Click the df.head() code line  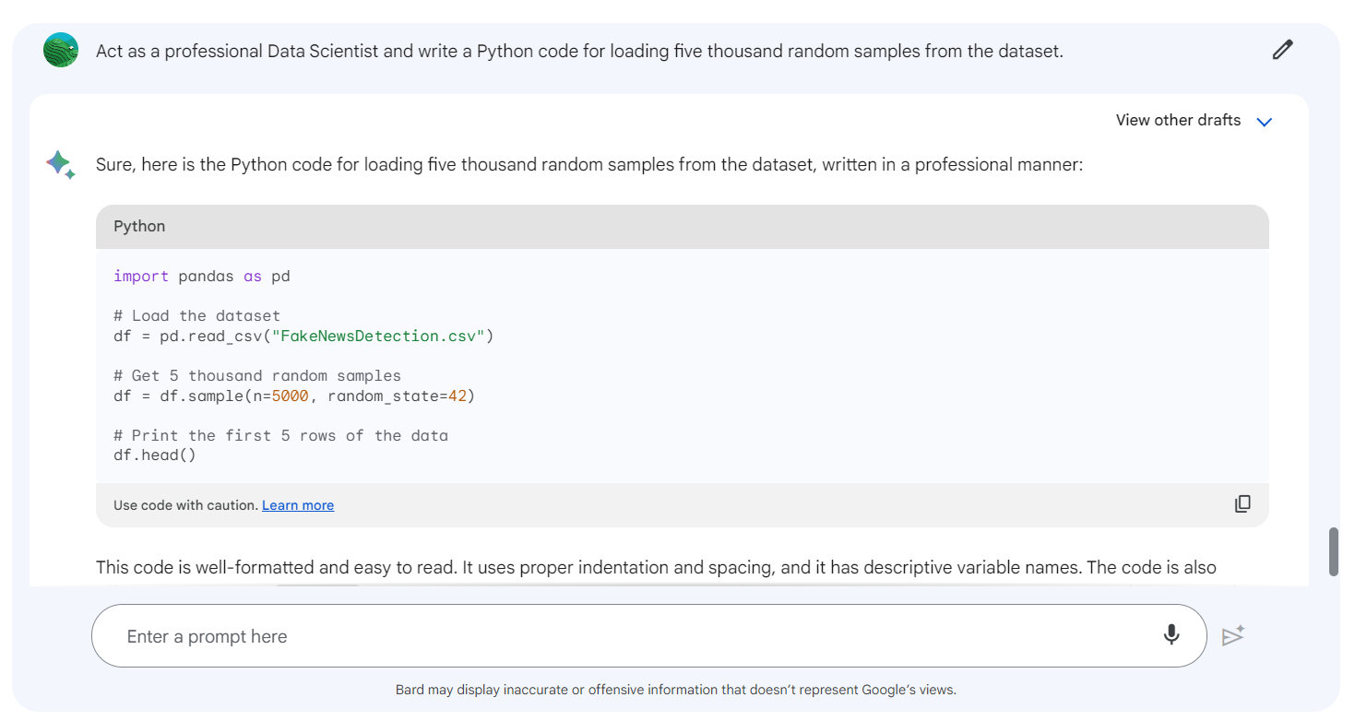click(155, 455)
